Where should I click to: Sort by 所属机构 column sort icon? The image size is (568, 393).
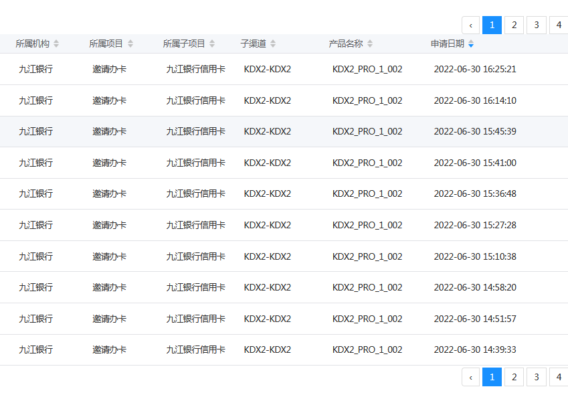coord(56,44)
